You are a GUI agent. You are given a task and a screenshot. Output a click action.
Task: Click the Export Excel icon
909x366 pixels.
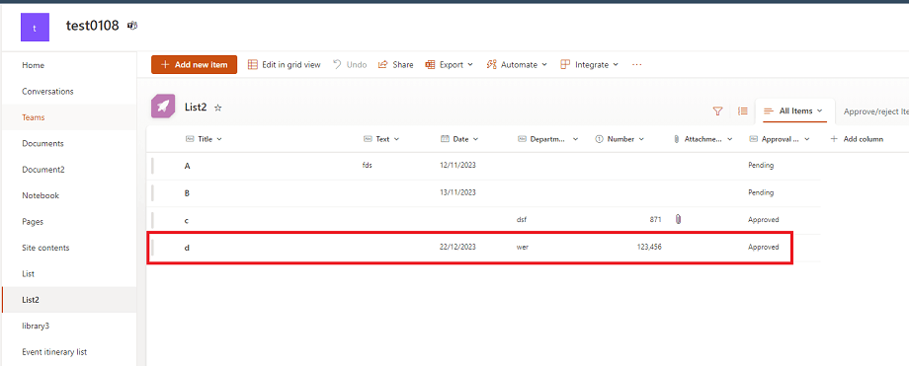[x=430, y=65]
